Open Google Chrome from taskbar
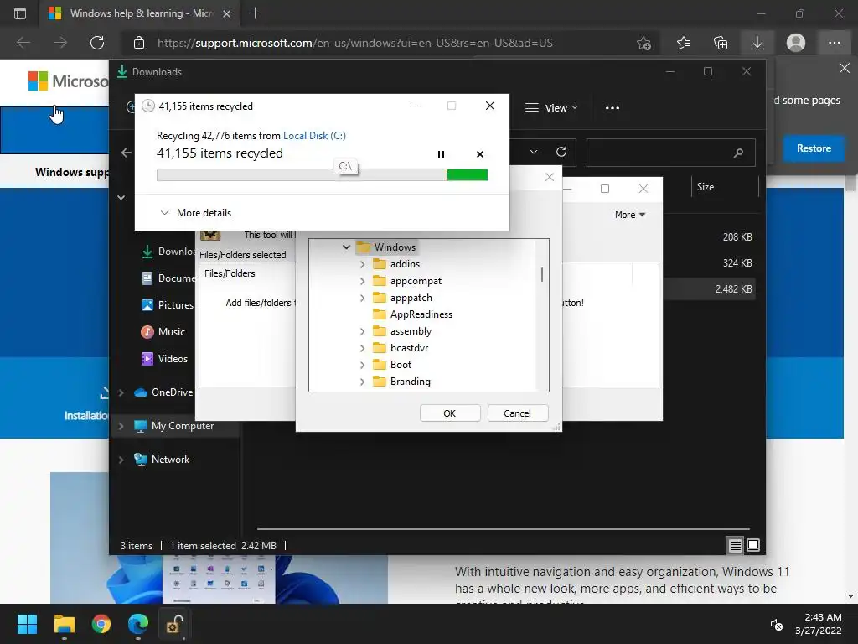 (101, 624)
